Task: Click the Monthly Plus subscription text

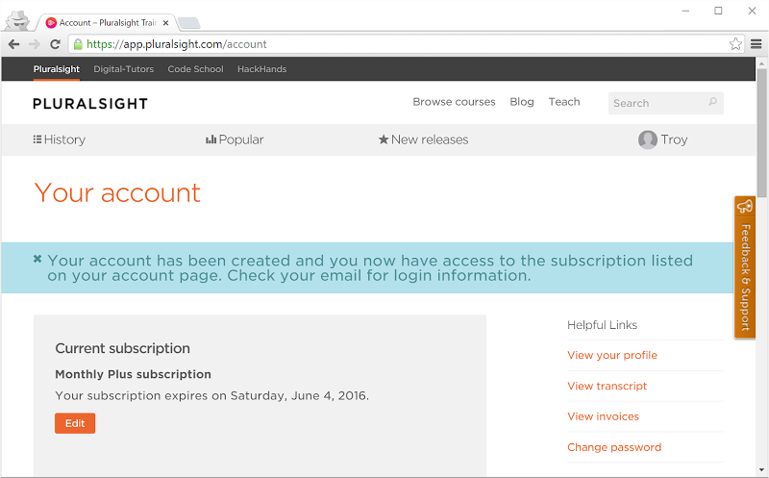Action: tap(133, 374)
